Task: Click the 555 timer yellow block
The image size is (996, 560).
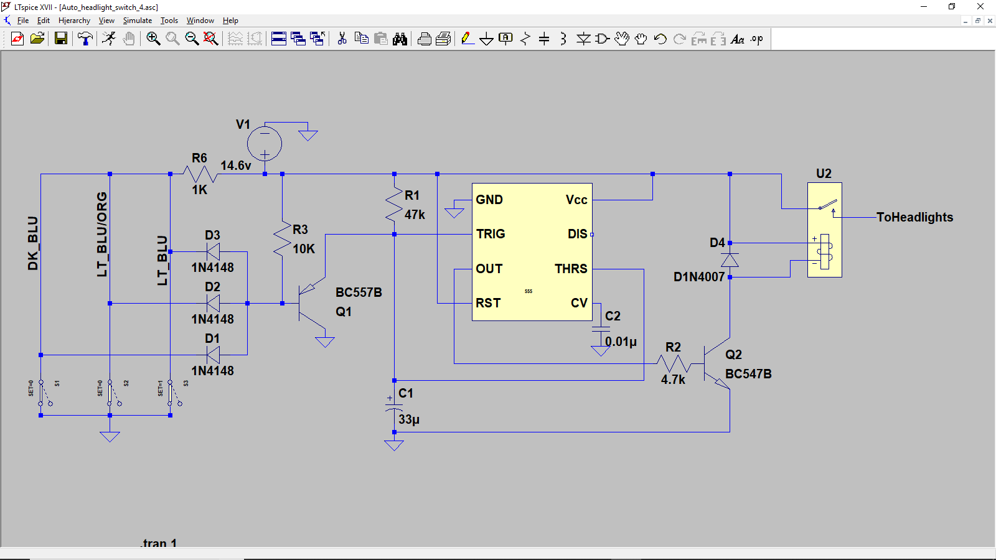Action: [x=532, y=252]
